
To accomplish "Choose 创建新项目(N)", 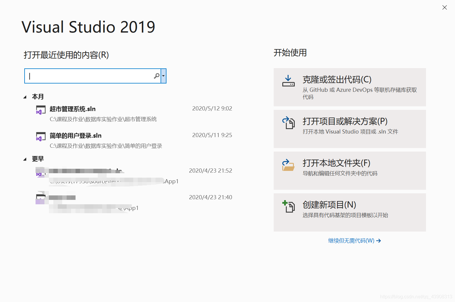I will 350,212.
